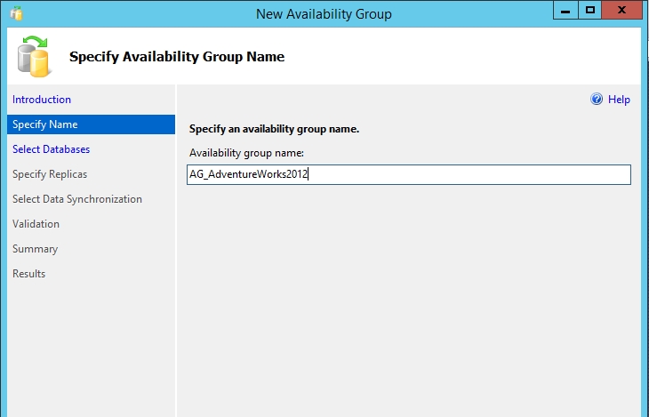649x417 pixels.
Task: Click the 'Specify Availability Group Name' page title
Action: (177, 57)
